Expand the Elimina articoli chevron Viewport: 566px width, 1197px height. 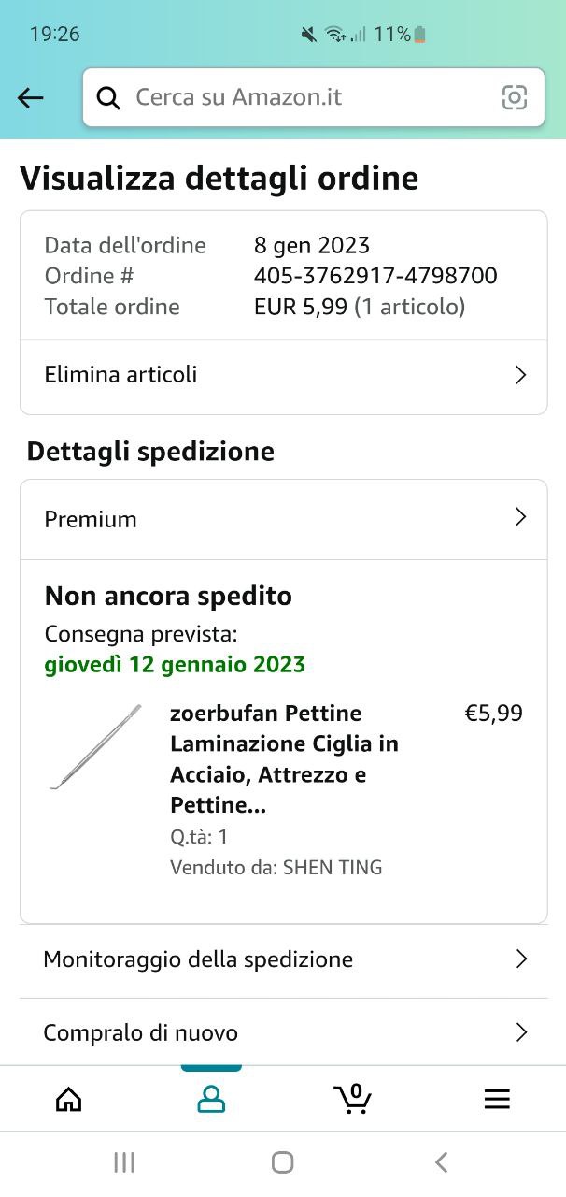point(521,375)
